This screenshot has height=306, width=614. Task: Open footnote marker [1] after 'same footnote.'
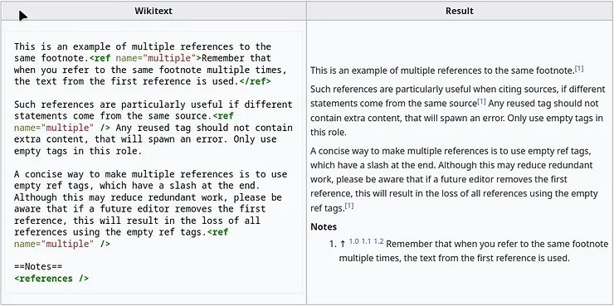(579, 69)
